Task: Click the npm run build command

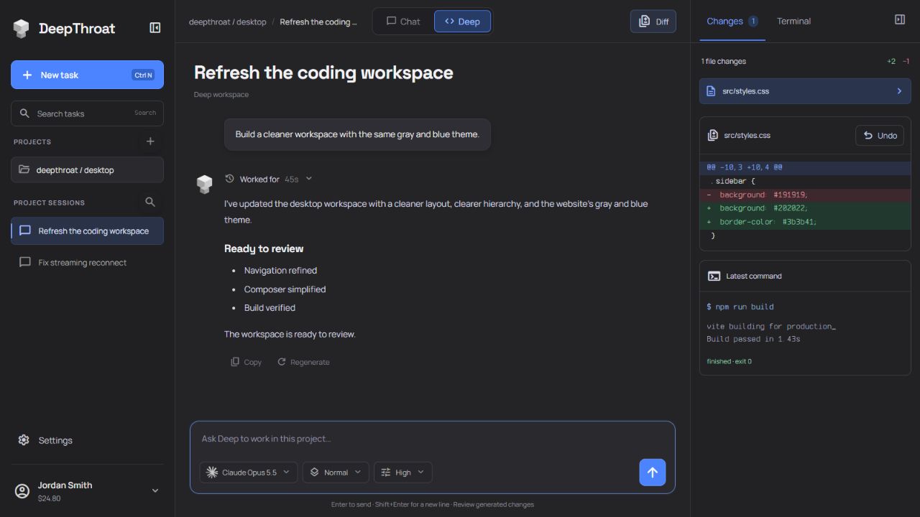Action: click(x=740, y=307)
